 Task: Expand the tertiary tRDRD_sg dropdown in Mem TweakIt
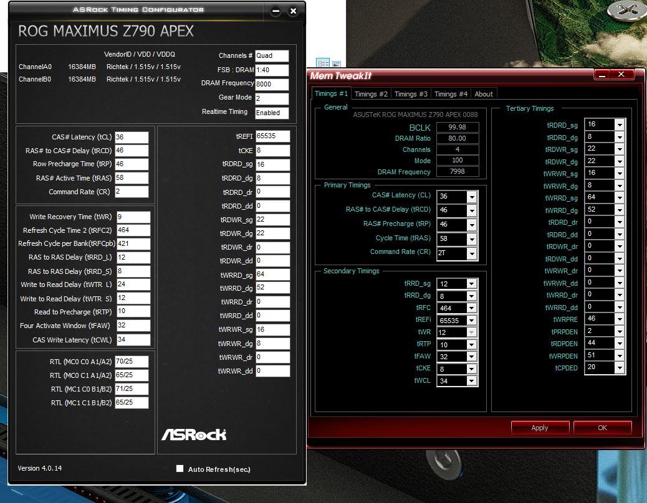[620, 125]
